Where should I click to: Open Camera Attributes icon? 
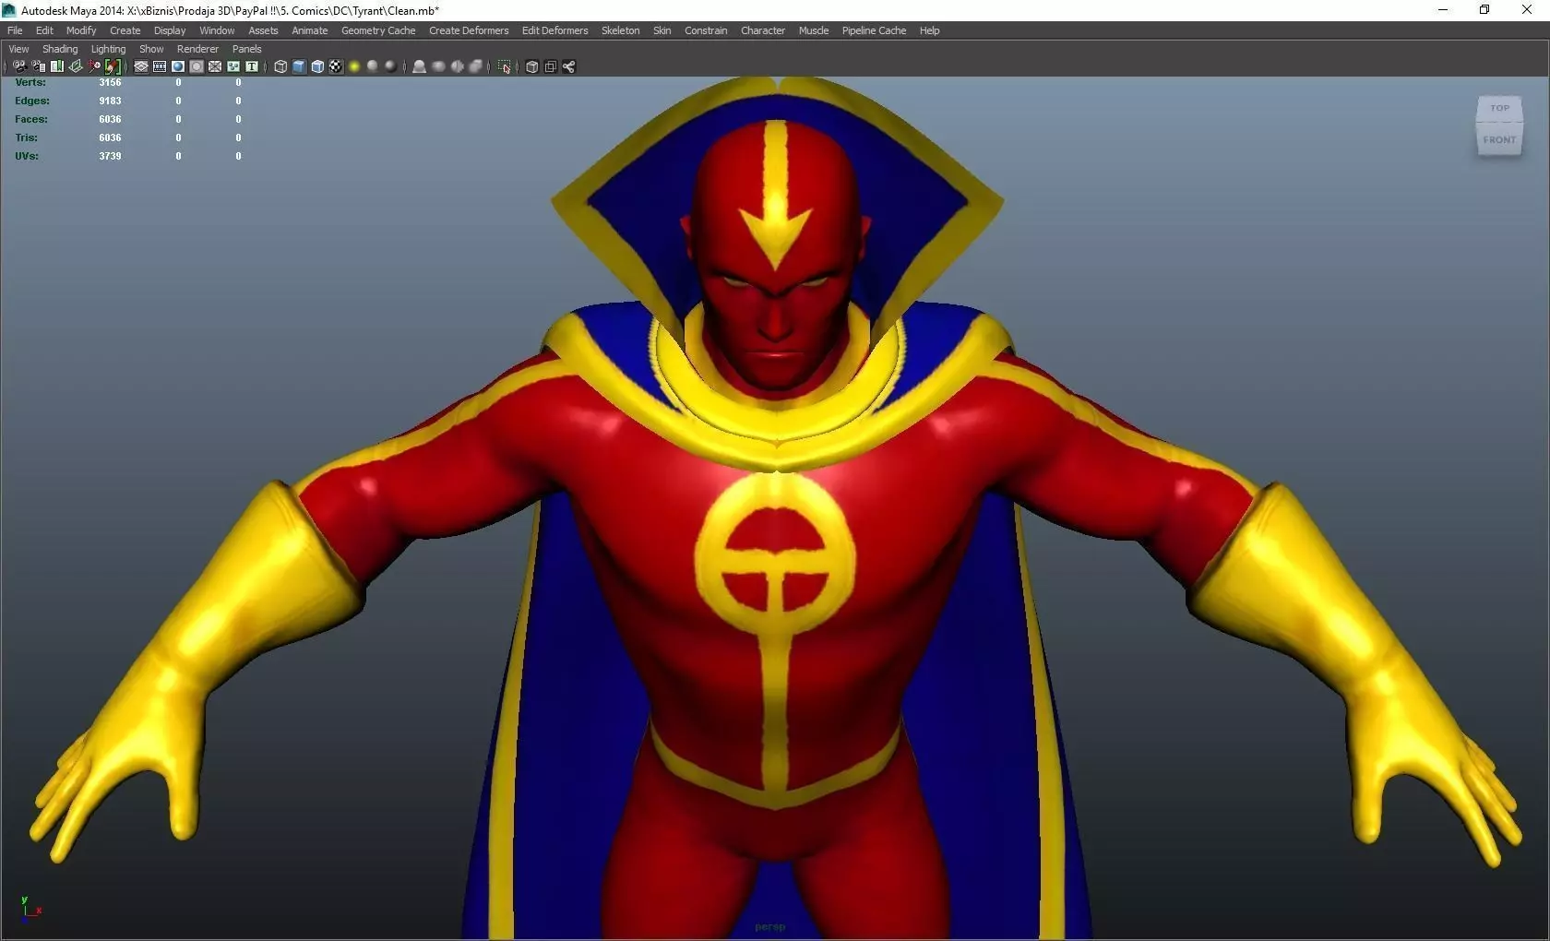pos(39,66)
